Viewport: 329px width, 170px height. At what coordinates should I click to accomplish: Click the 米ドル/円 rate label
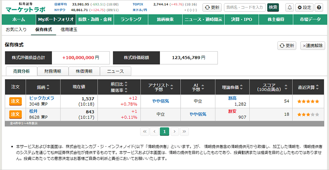(140, 10)
